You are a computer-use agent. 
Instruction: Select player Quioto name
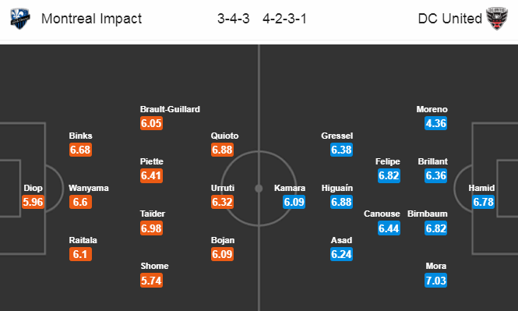click(x=224, y=136)
